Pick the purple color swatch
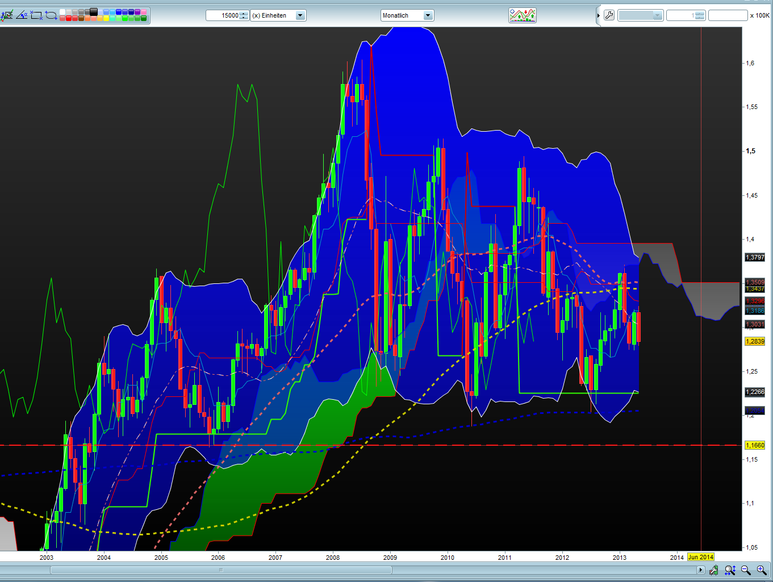Image resolution: width=773 pixels, height=582 pixels. pyautogui.click(x=137, y=12)
